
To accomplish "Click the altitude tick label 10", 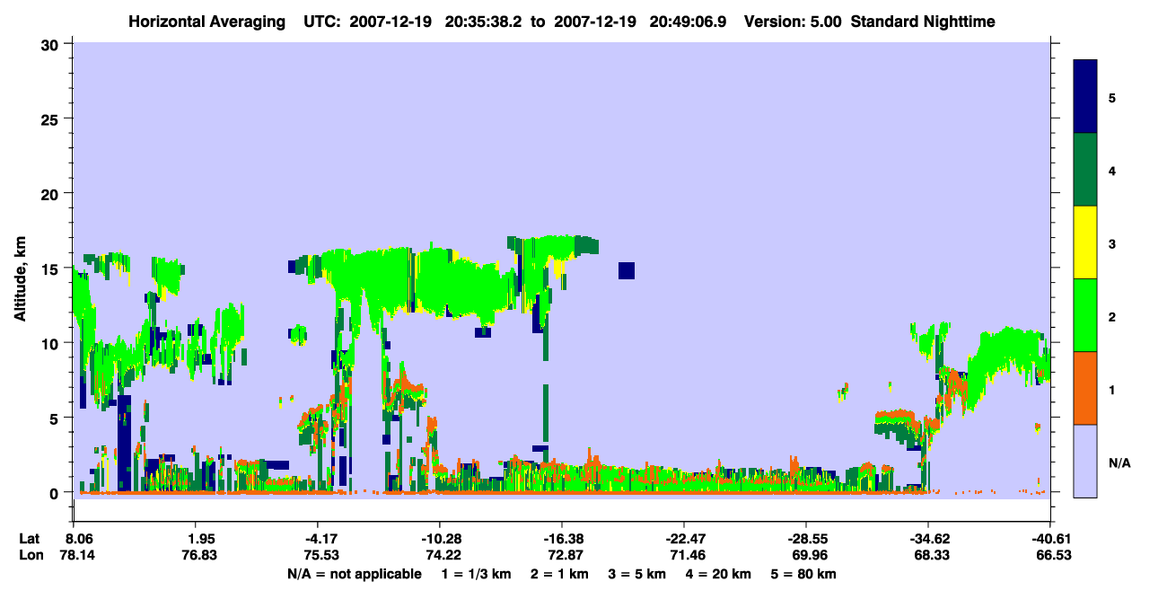I will coord(52,343).
